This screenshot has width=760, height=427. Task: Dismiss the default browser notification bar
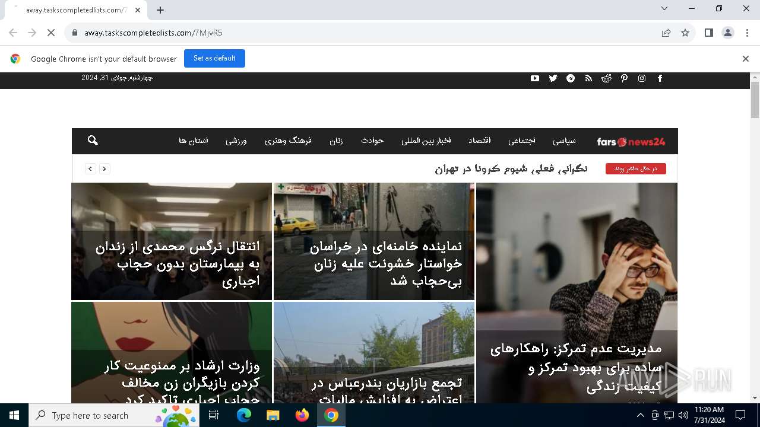[746, 59]
